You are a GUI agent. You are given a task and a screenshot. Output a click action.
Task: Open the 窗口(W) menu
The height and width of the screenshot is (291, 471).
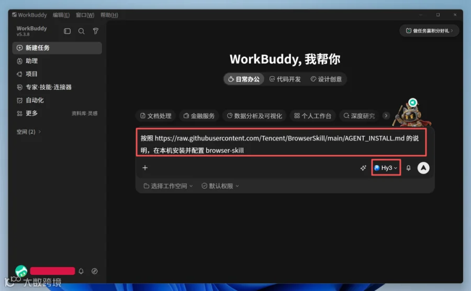click(x=85, y=15)
